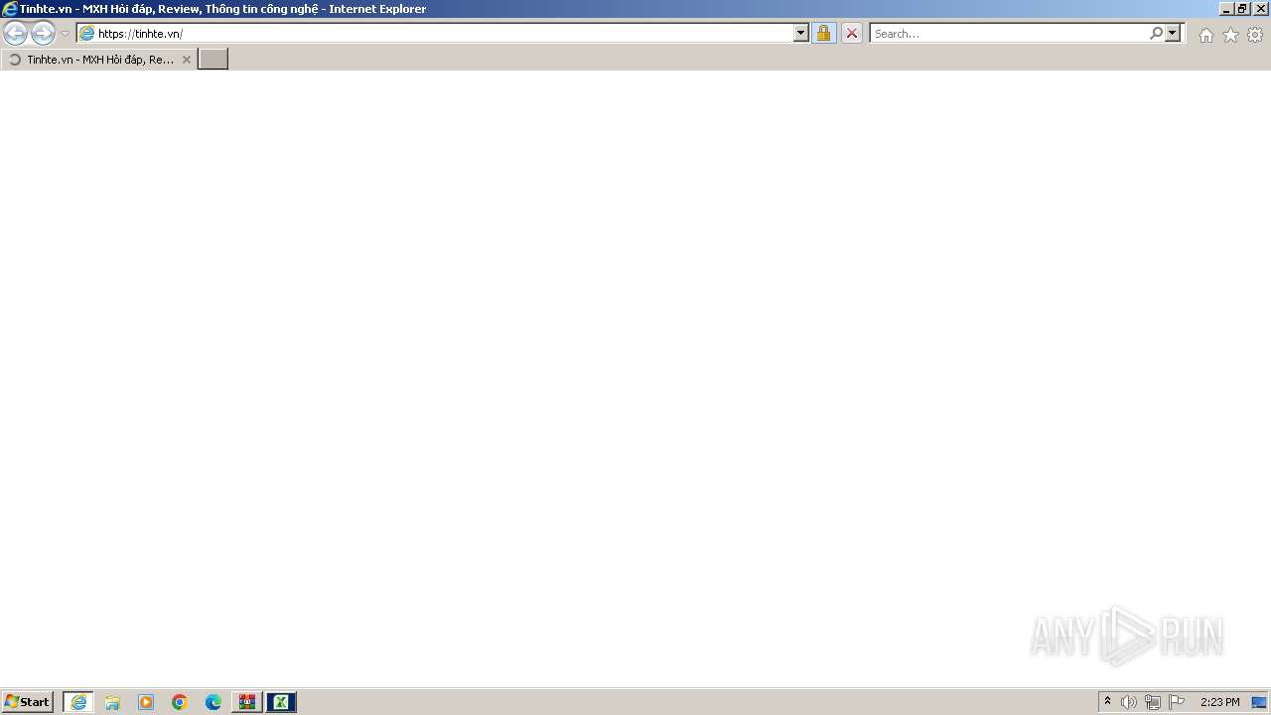
Task: Open the recent pages dropdown arrow
Action: (65, 34)
